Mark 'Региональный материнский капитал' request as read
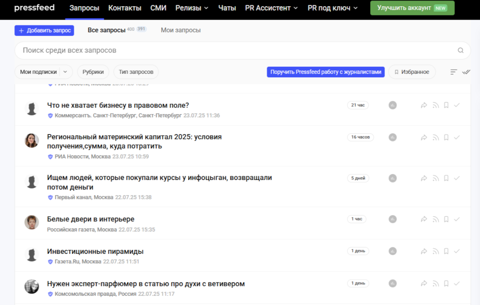The image size is (480, 305). click(457, 137)
